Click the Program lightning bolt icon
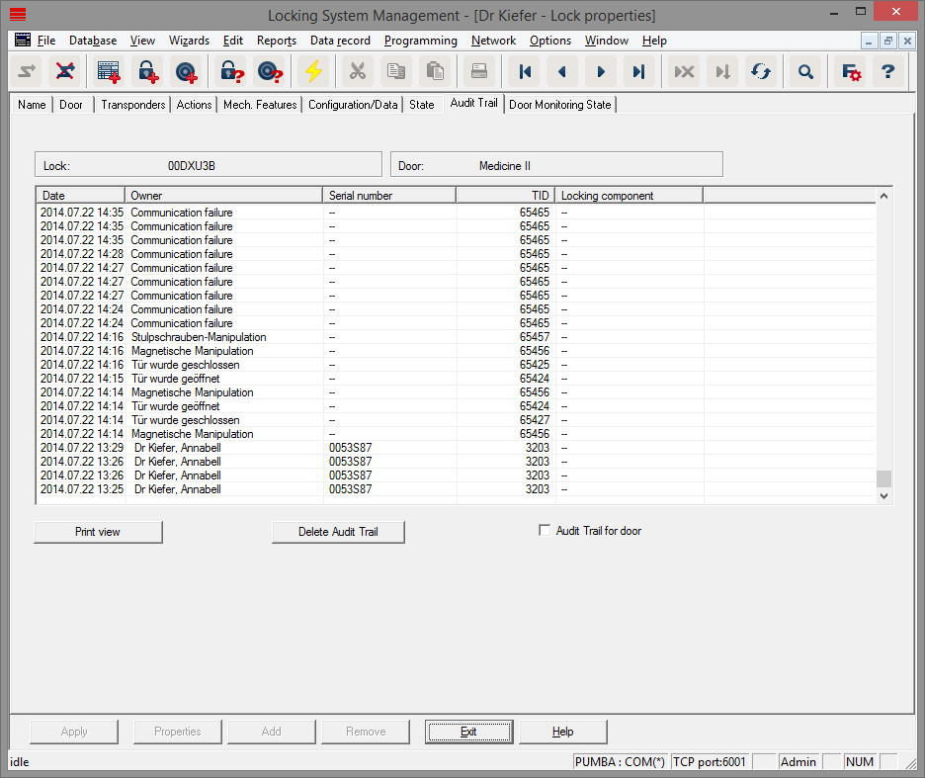 coord(314,71)
